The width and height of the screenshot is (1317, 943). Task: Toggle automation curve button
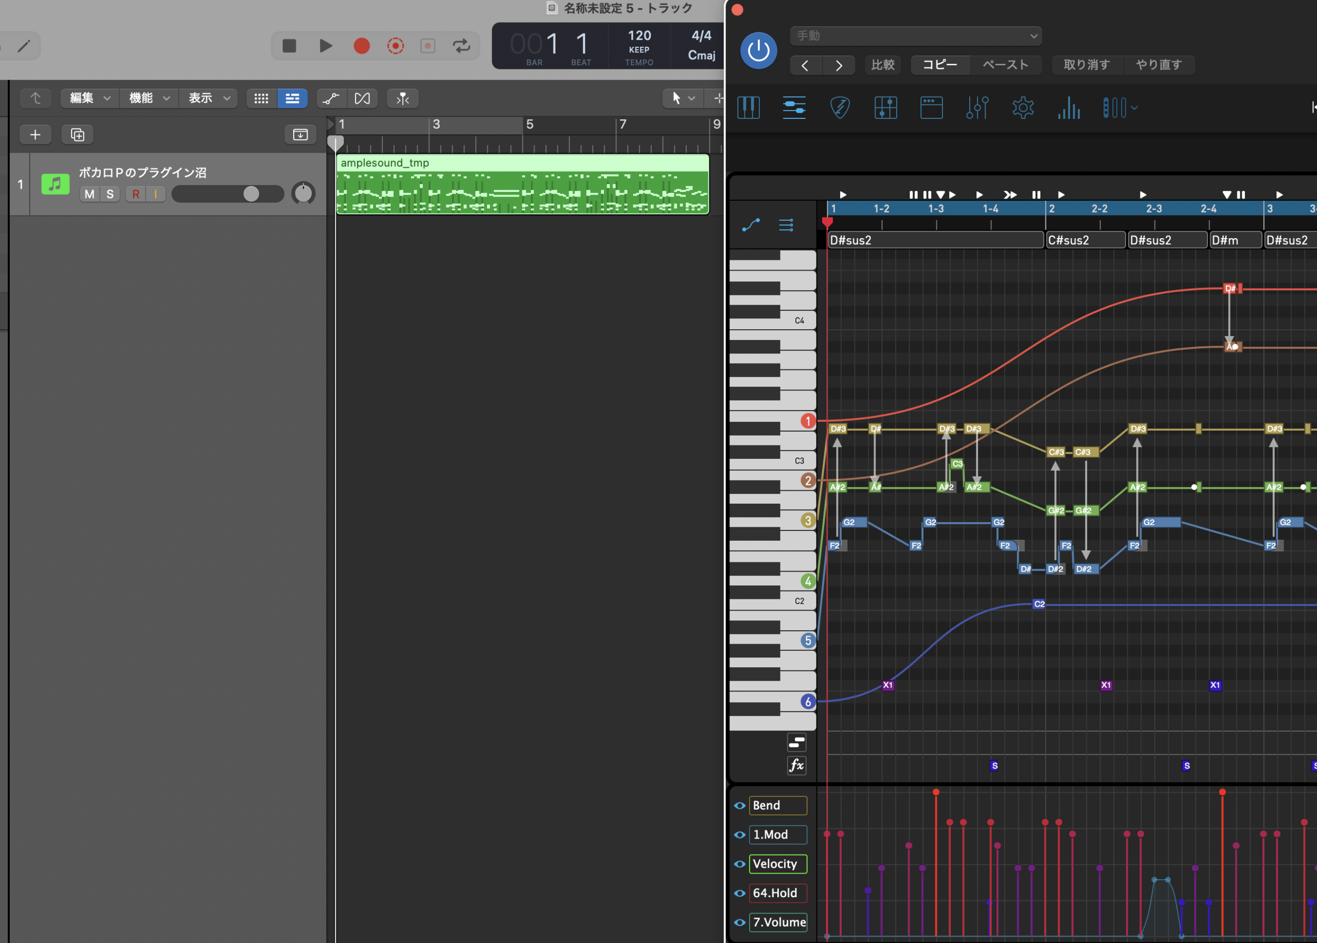pos(331,99)
